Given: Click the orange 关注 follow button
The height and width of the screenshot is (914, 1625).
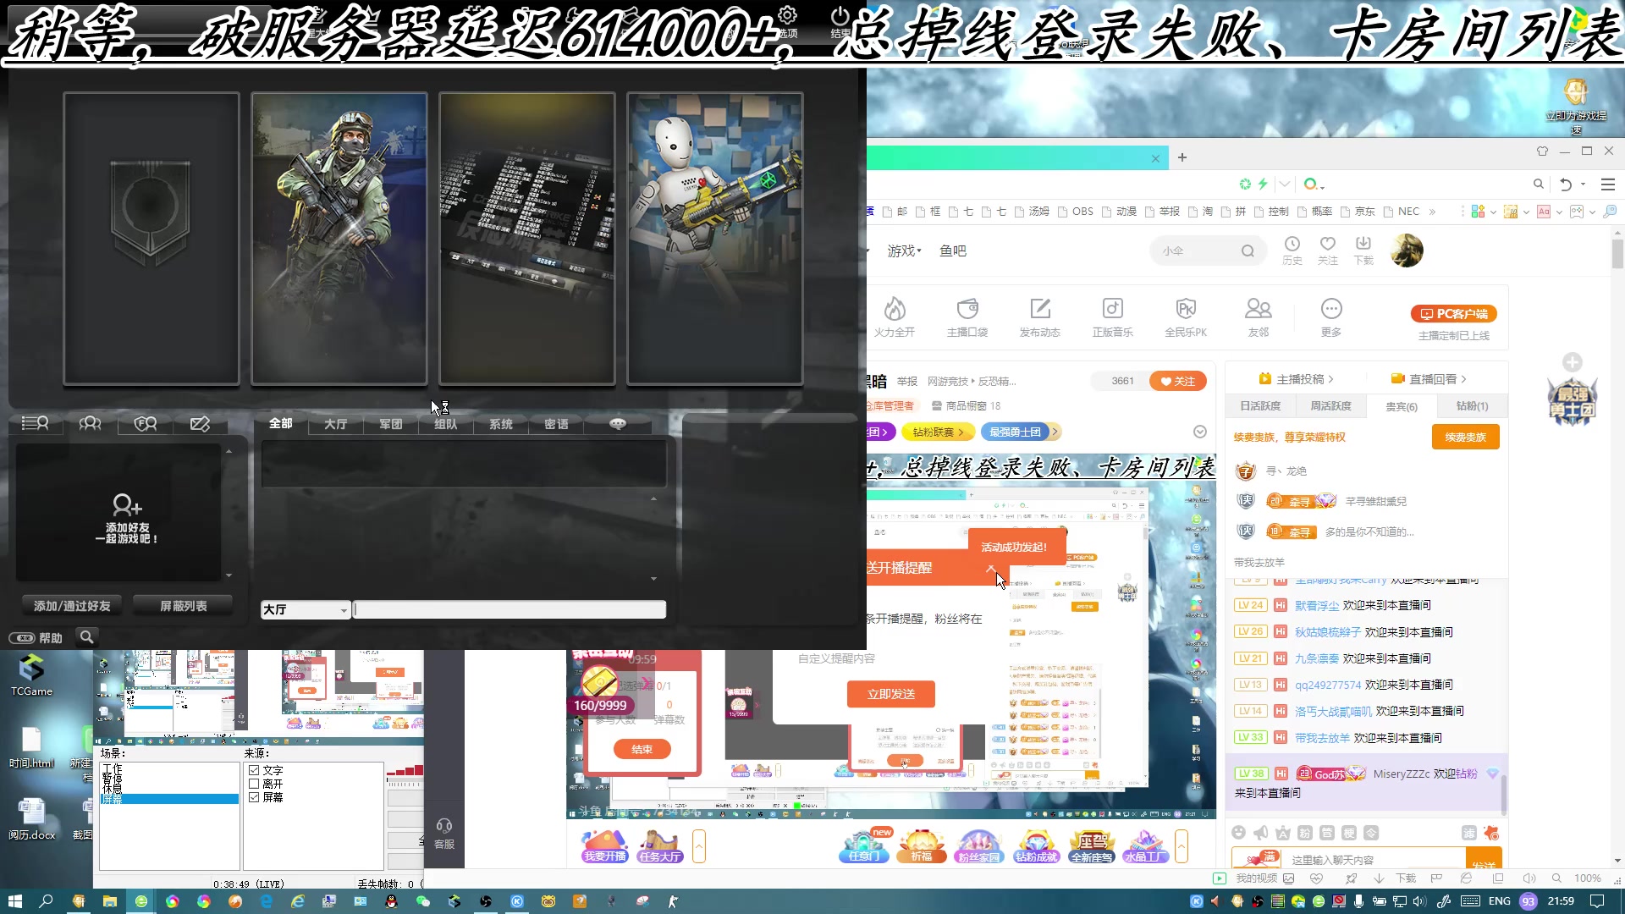Looking at the screenshot, I should [1177, 381].
